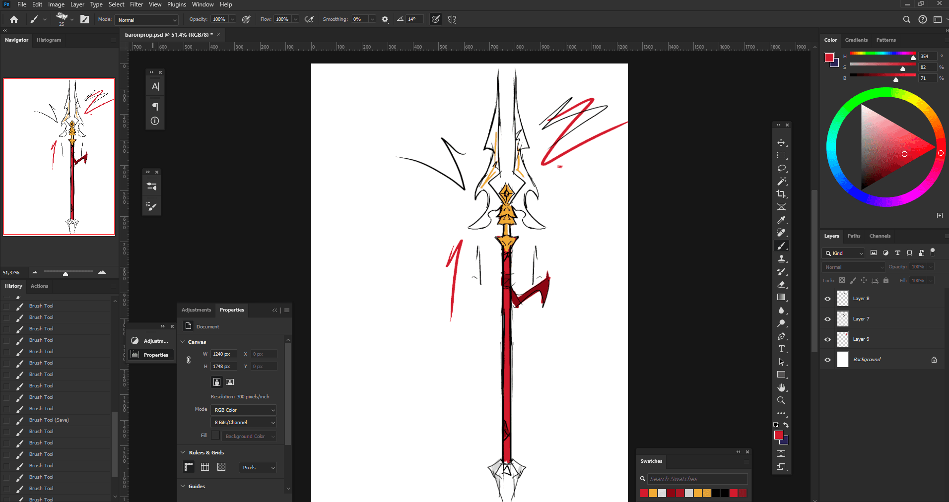Click the Search Swatches field
Viewport: 949px width, 502px height.
(697, 479)
